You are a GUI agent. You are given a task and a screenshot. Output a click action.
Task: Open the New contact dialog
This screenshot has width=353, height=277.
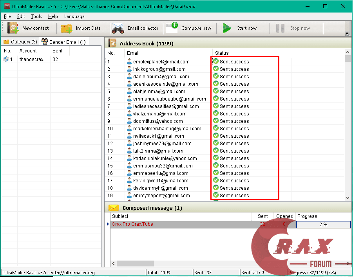coord(29,28)
